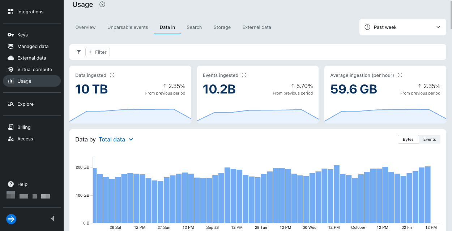
Task: Click the 10 TB data ingested value
Action: (x=91, y=89)
